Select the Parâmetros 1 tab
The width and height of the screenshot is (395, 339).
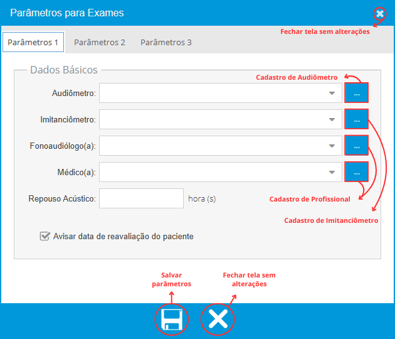coord(34,42)
